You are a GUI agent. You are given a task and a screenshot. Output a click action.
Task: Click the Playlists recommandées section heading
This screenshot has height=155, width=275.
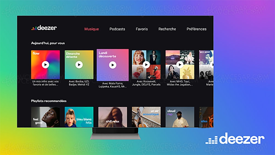pos(49,101)
